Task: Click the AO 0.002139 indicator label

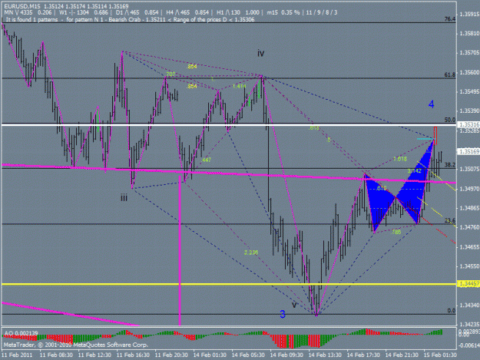Action: click(x=22, y=333)
